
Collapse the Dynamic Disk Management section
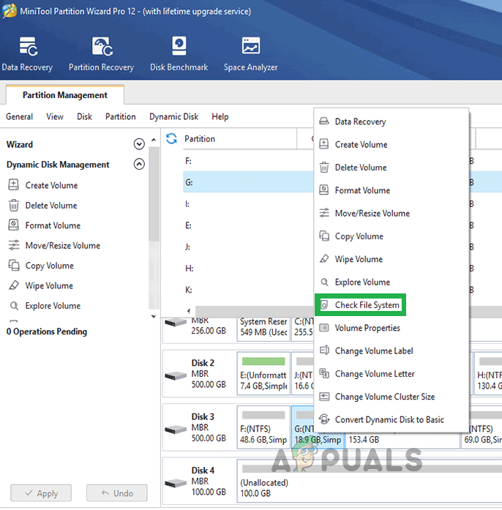pyautogui.click(x=139, y=164)
